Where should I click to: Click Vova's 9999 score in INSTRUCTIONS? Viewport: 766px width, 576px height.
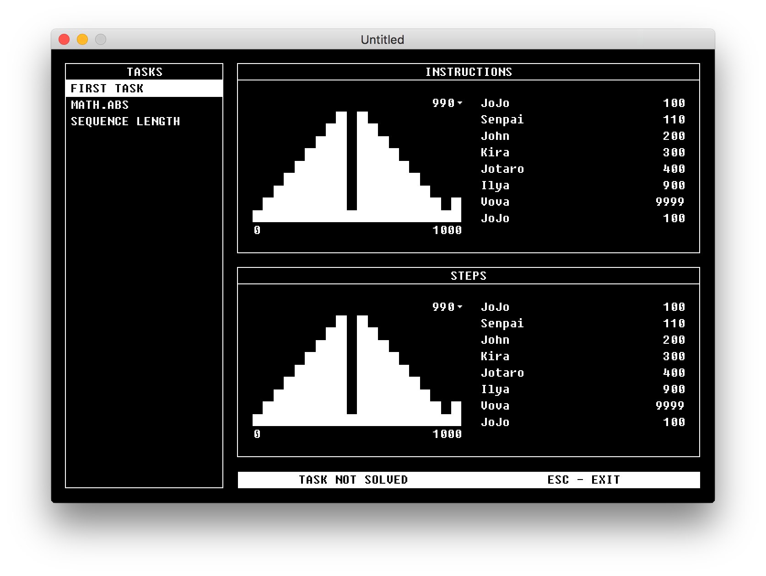[x=670, y=202]
